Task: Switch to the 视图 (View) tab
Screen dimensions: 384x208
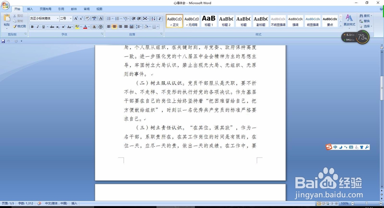Action: (99, 9)
